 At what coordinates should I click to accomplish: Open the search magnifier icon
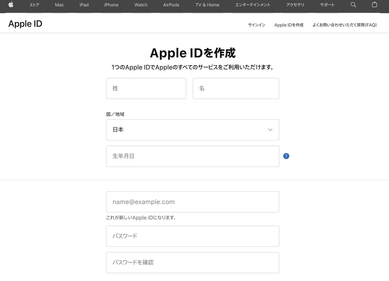coord(353,5)
